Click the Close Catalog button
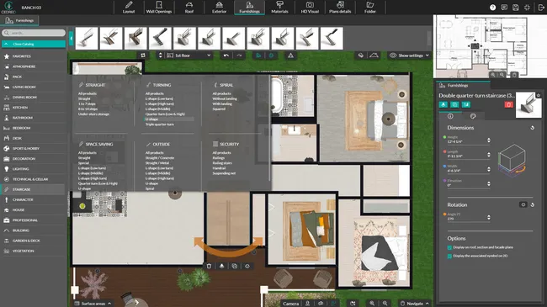Screen dimensions: 547x307 (x=34, y=44)
